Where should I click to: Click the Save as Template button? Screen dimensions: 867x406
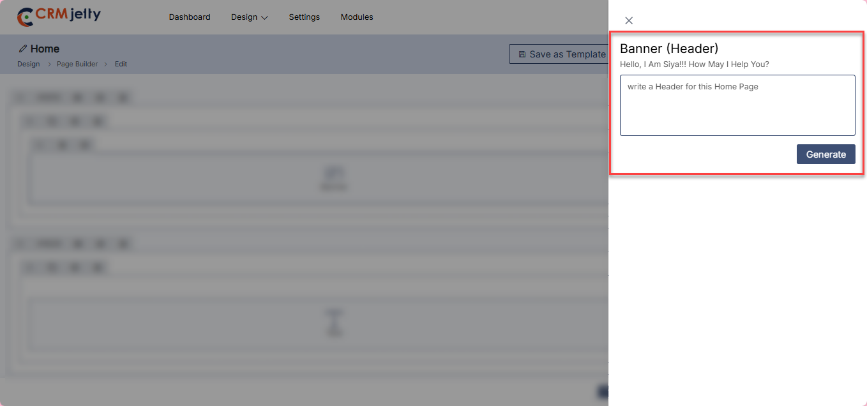coord(559,54)
